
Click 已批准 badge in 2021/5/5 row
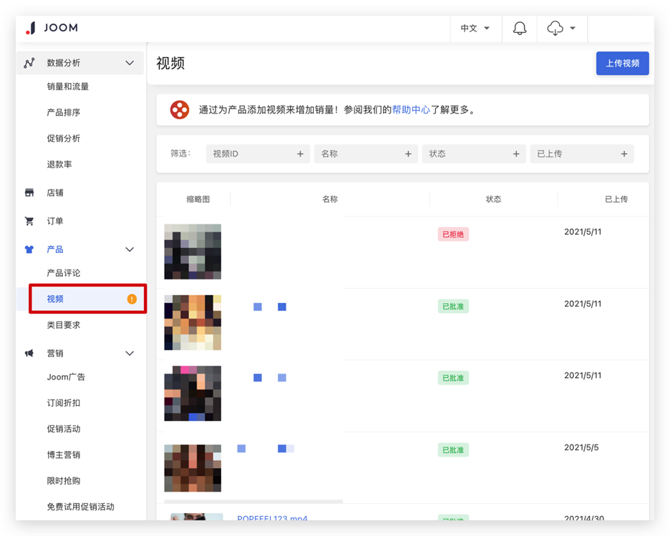tap(453, 450)
